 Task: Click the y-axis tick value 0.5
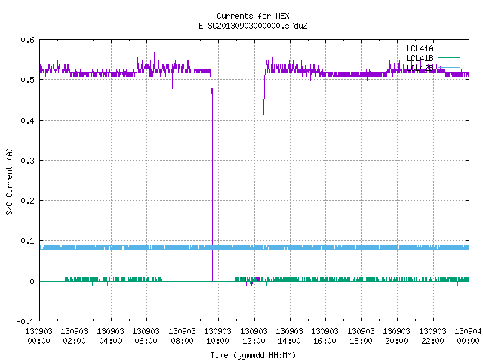click(x=27, y=80)
